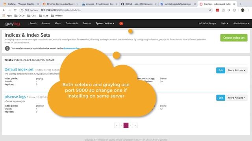Open the OSCP bookmarks folder

[x=19, y=16]
